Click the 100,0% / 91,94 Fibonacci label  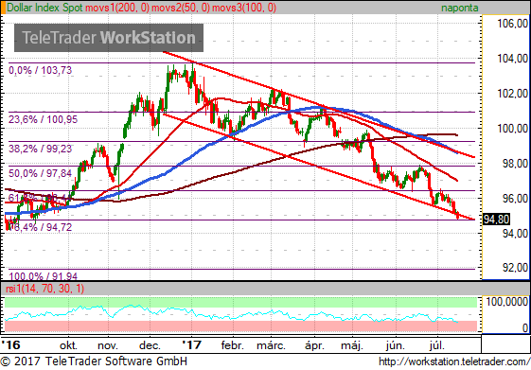pyautogui.click(x=43, y=276)
